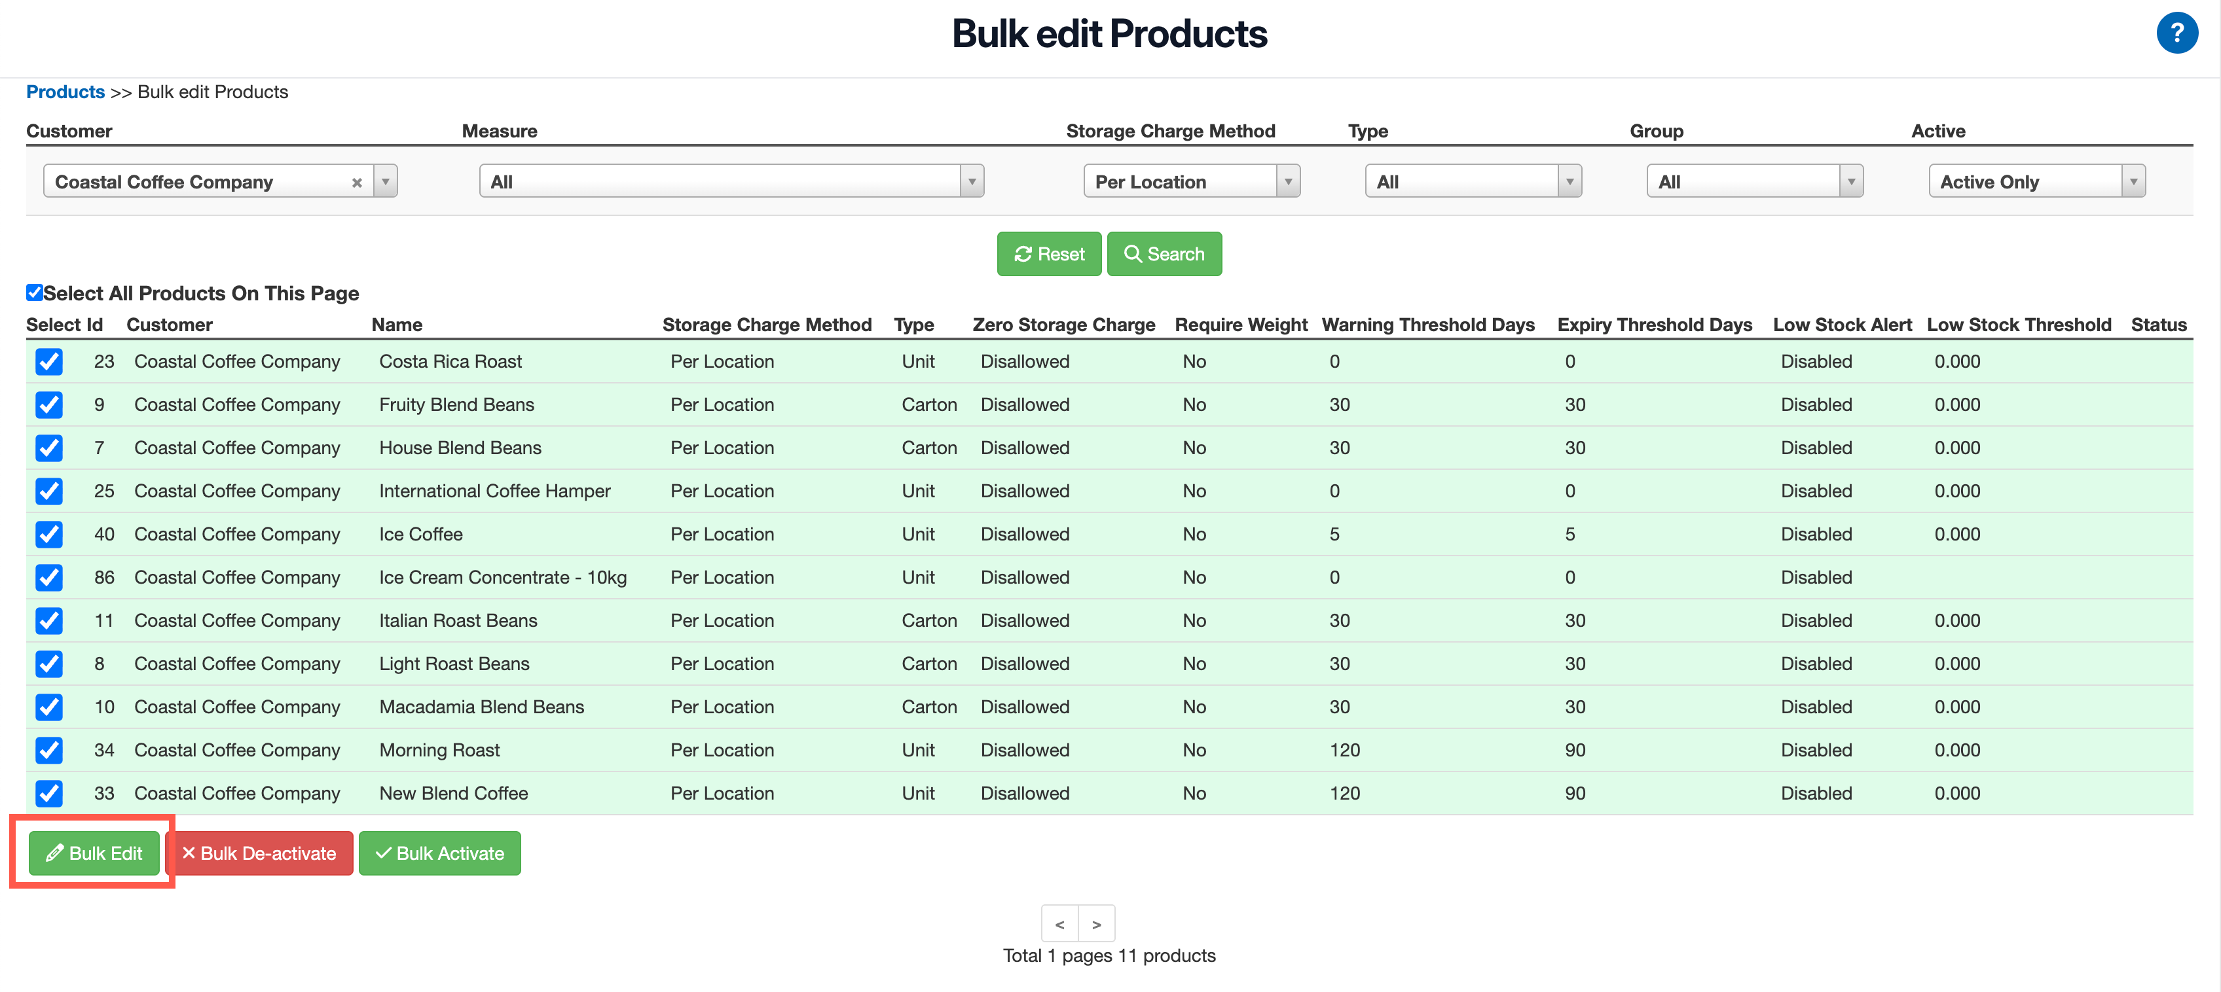Uncheck the Ice Coffee row checkbox
2221x992 pixels.
coord(49,535)
